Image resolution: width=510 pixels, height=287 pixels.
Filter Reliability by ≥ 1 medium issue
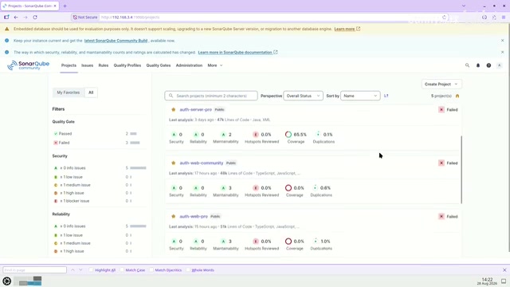click(x=99, y=243)
